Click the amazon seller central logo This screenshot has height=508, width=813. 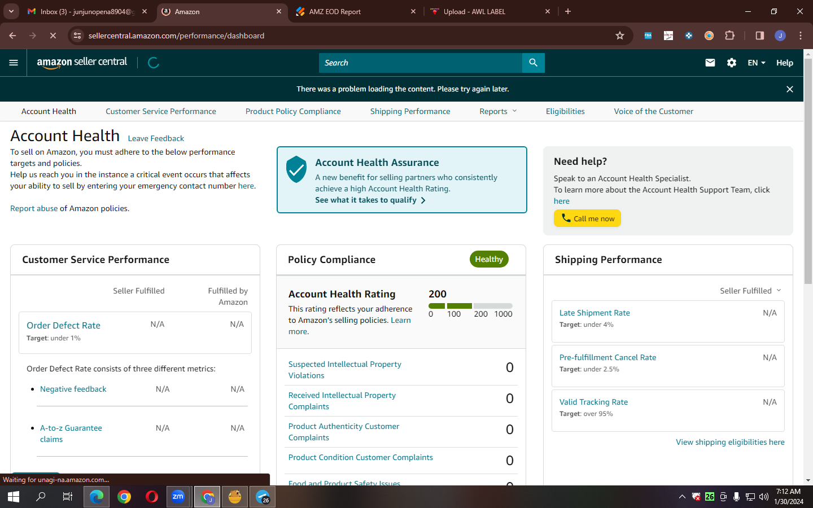click(x=82, y=63)
